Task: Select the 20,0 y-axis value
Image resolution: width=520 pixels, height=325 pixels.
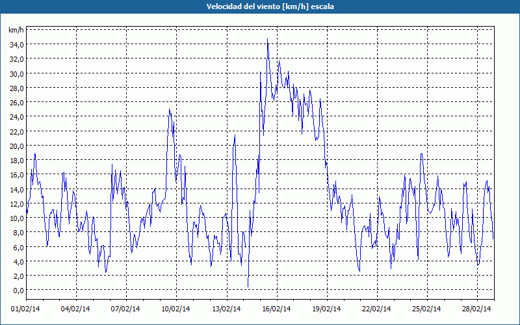Action: pos(16,146)
